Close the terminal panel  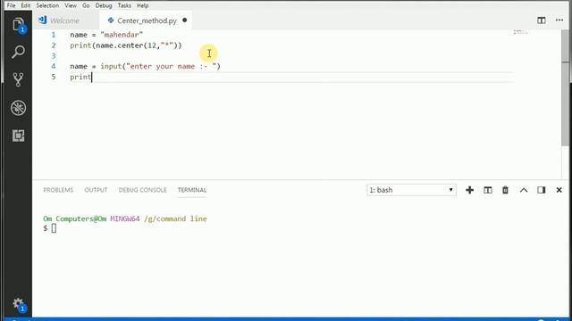[559, 190]
